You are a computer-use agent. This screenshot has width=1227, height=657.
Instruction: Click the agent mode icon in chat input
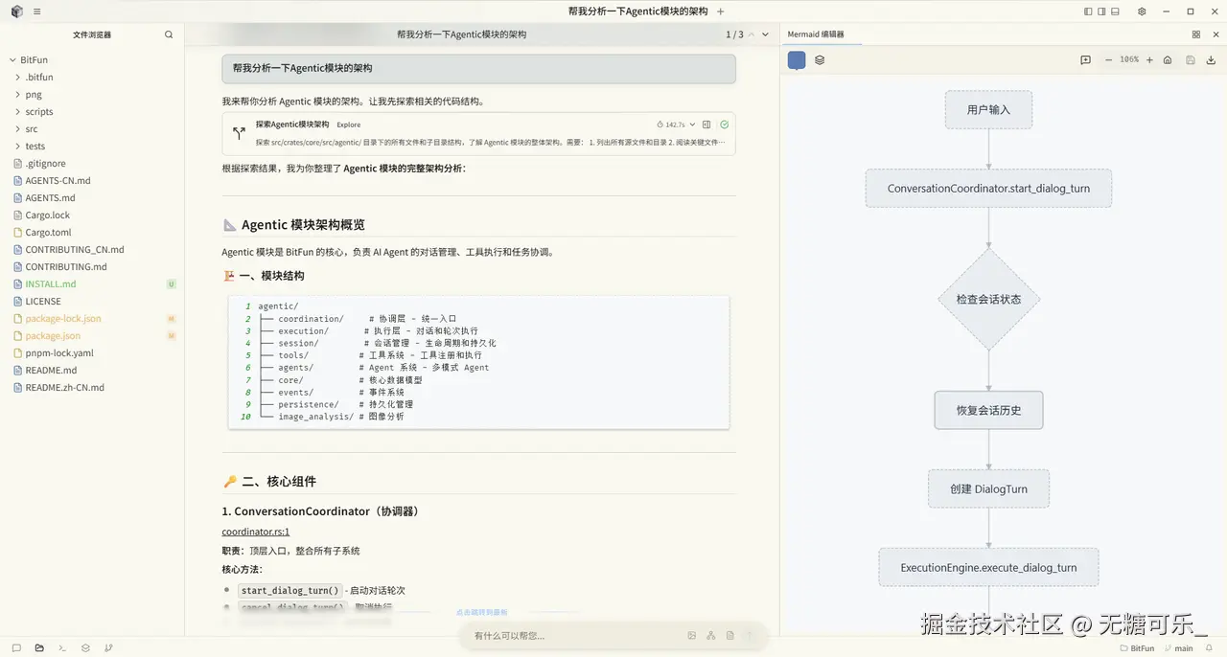pyautogui.click(x=710, y=636)
